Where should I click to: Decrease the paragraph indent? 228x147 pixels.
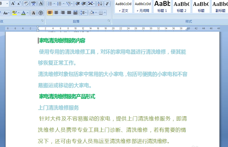[78, 3]
